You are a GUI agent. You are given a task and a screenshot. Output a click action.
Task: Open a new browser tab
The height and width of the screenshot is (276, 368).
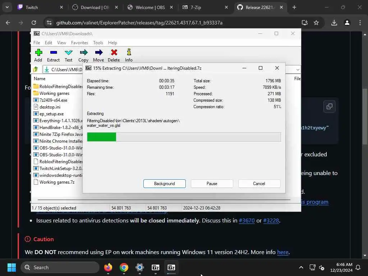(x=294, y=7)
